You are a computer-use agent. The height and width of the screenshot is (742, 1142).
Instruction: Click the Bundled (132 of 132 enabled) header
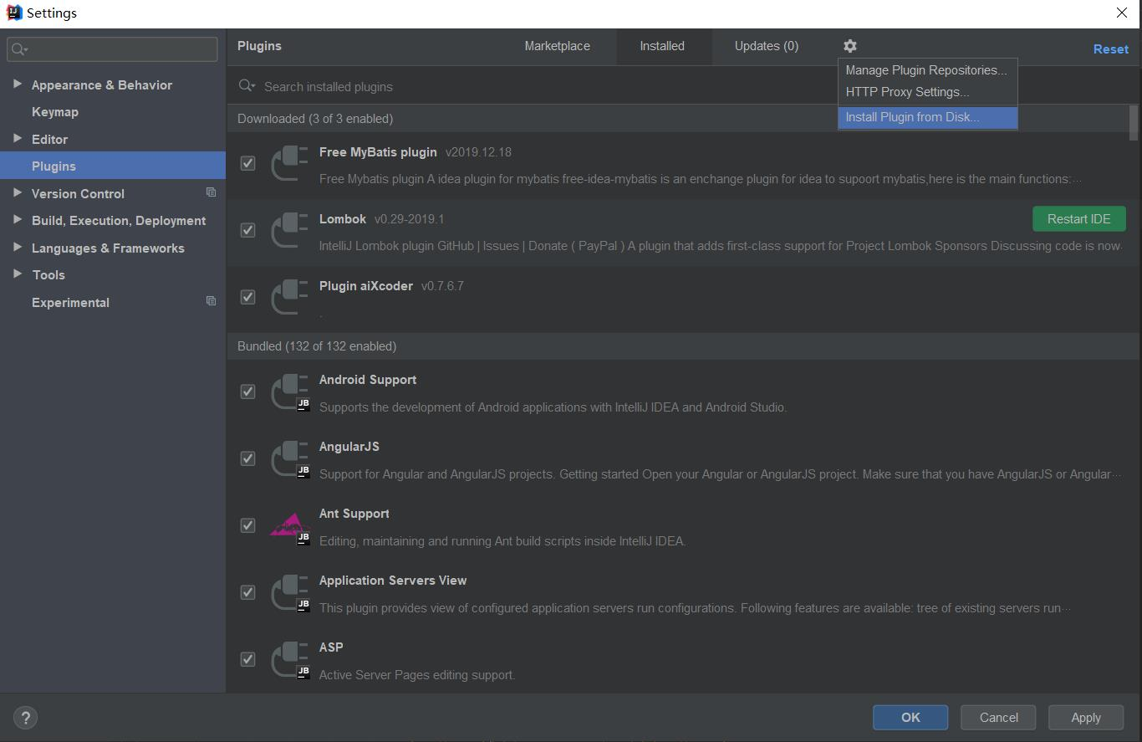click(317, 346)
